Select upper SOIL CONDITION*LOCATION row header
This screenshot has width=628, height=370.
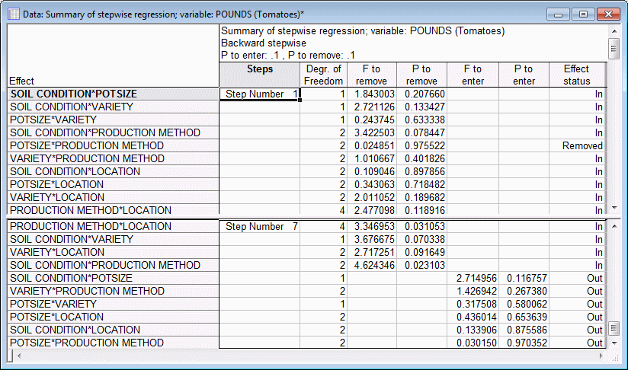coord(113,171)
